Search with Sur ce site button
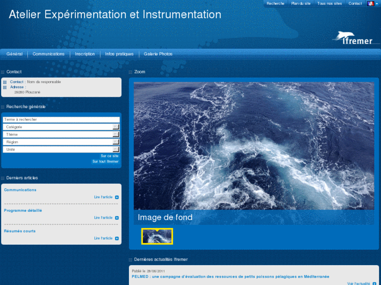 pos(110,156)
